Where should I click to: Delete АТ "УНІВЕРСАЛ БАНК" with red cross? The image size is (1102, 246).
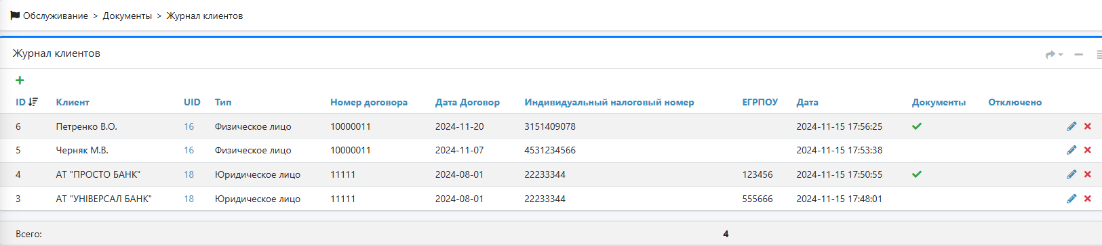1088,199
